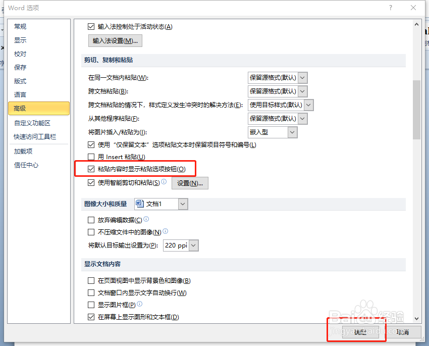The image size is (429, 346).
Task: Select 信任中心 category in sidebar
Action: [39, 165]
